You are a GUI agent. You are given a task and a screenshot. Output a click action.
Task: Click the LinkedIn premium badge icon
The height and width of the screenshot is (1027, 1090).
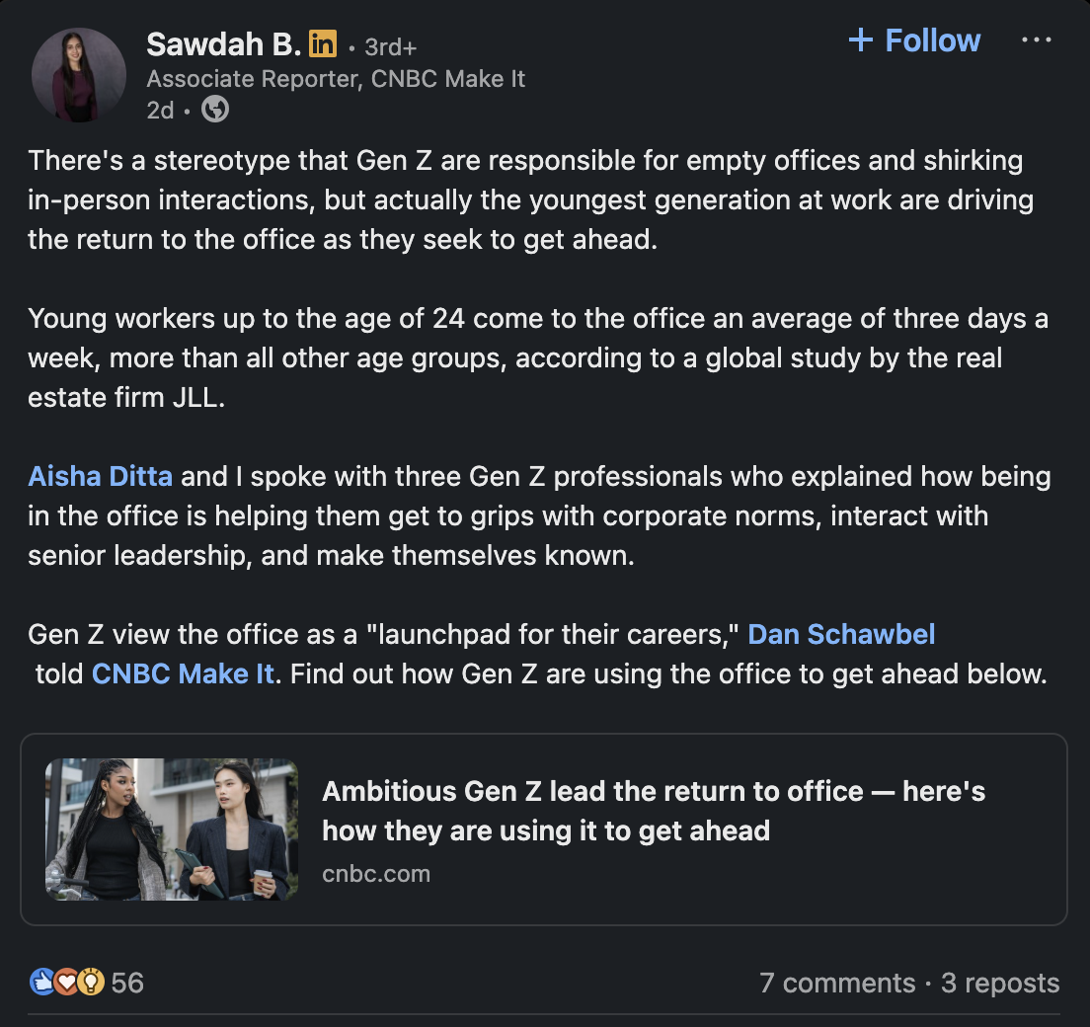click(x=323, y=44)
